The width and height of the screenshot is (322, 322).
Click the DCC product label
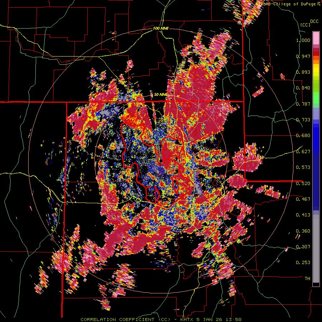pyautogui.click(x=314, y=21)
